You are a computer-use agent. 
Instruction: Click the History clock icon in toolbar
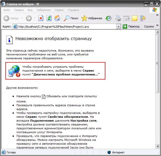pos(109,18)
